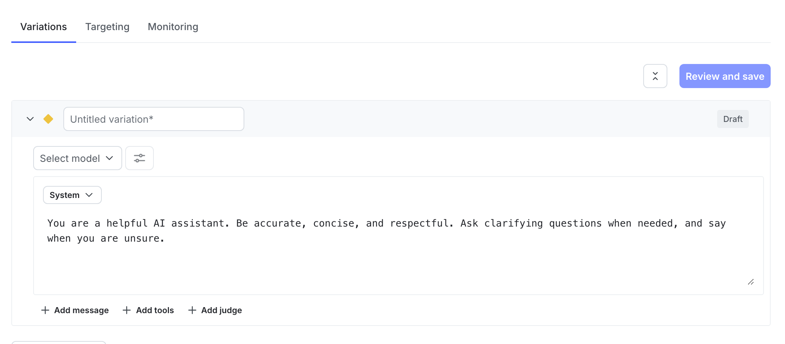The height and width of the screenshot is (344, 785).
Task: Click the Add judge link
Action: click(221, 310)
